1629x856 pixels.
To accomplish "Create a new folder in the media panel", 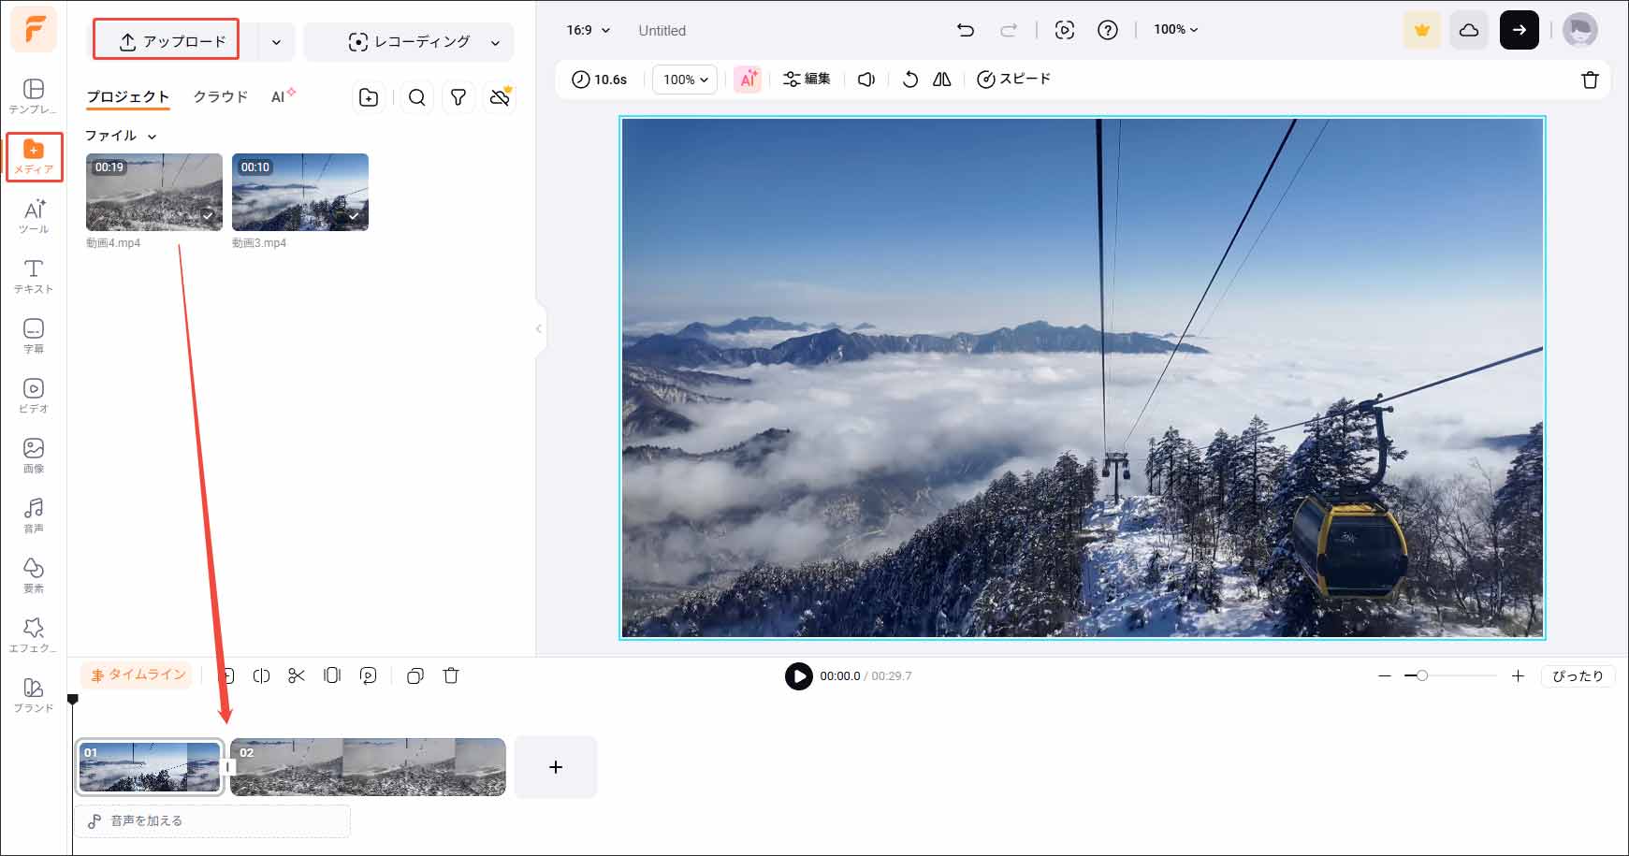I will [369, 97].
